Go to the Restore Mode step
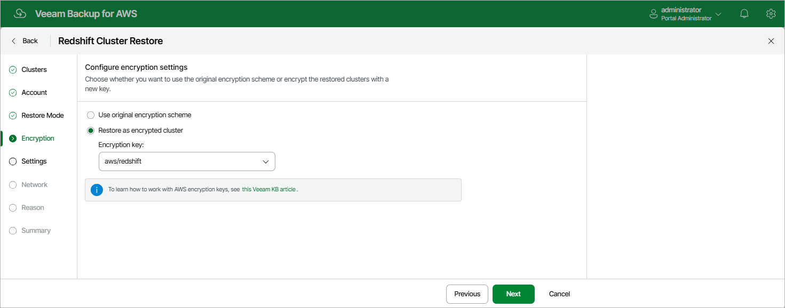Viewport: 785px width, 308px height. (43, 116)
